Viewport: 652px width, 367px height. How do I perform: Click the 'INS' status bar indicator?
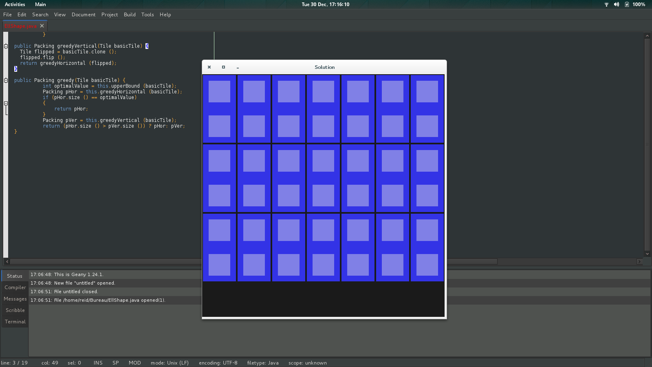click(98, 363)
